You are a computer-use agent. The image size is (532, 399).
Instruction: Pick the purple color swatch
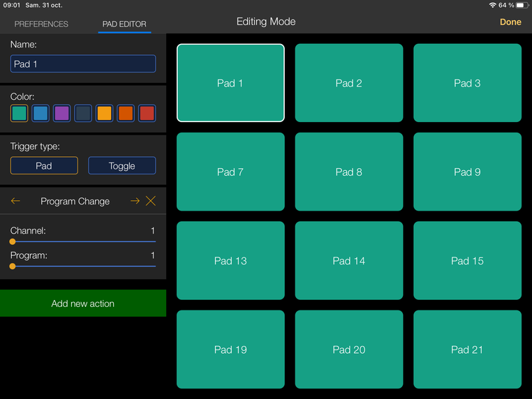pos(62,113)
